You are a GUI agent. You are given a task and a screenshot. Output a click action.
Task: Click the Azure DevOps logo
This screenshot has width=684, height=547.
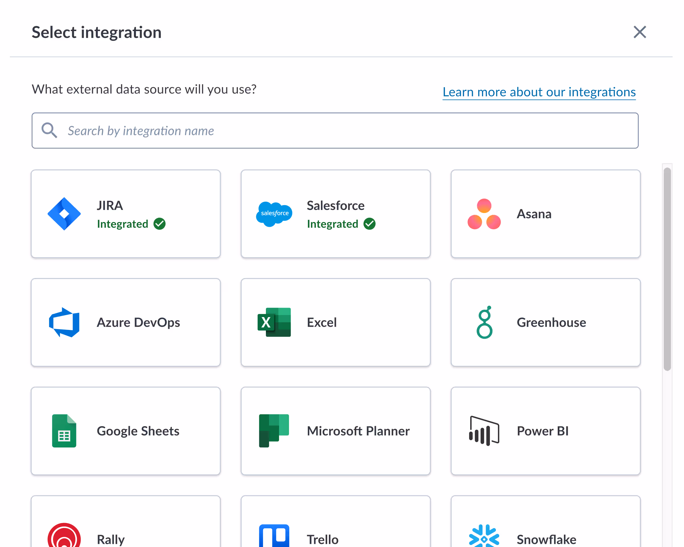(64, 323)
